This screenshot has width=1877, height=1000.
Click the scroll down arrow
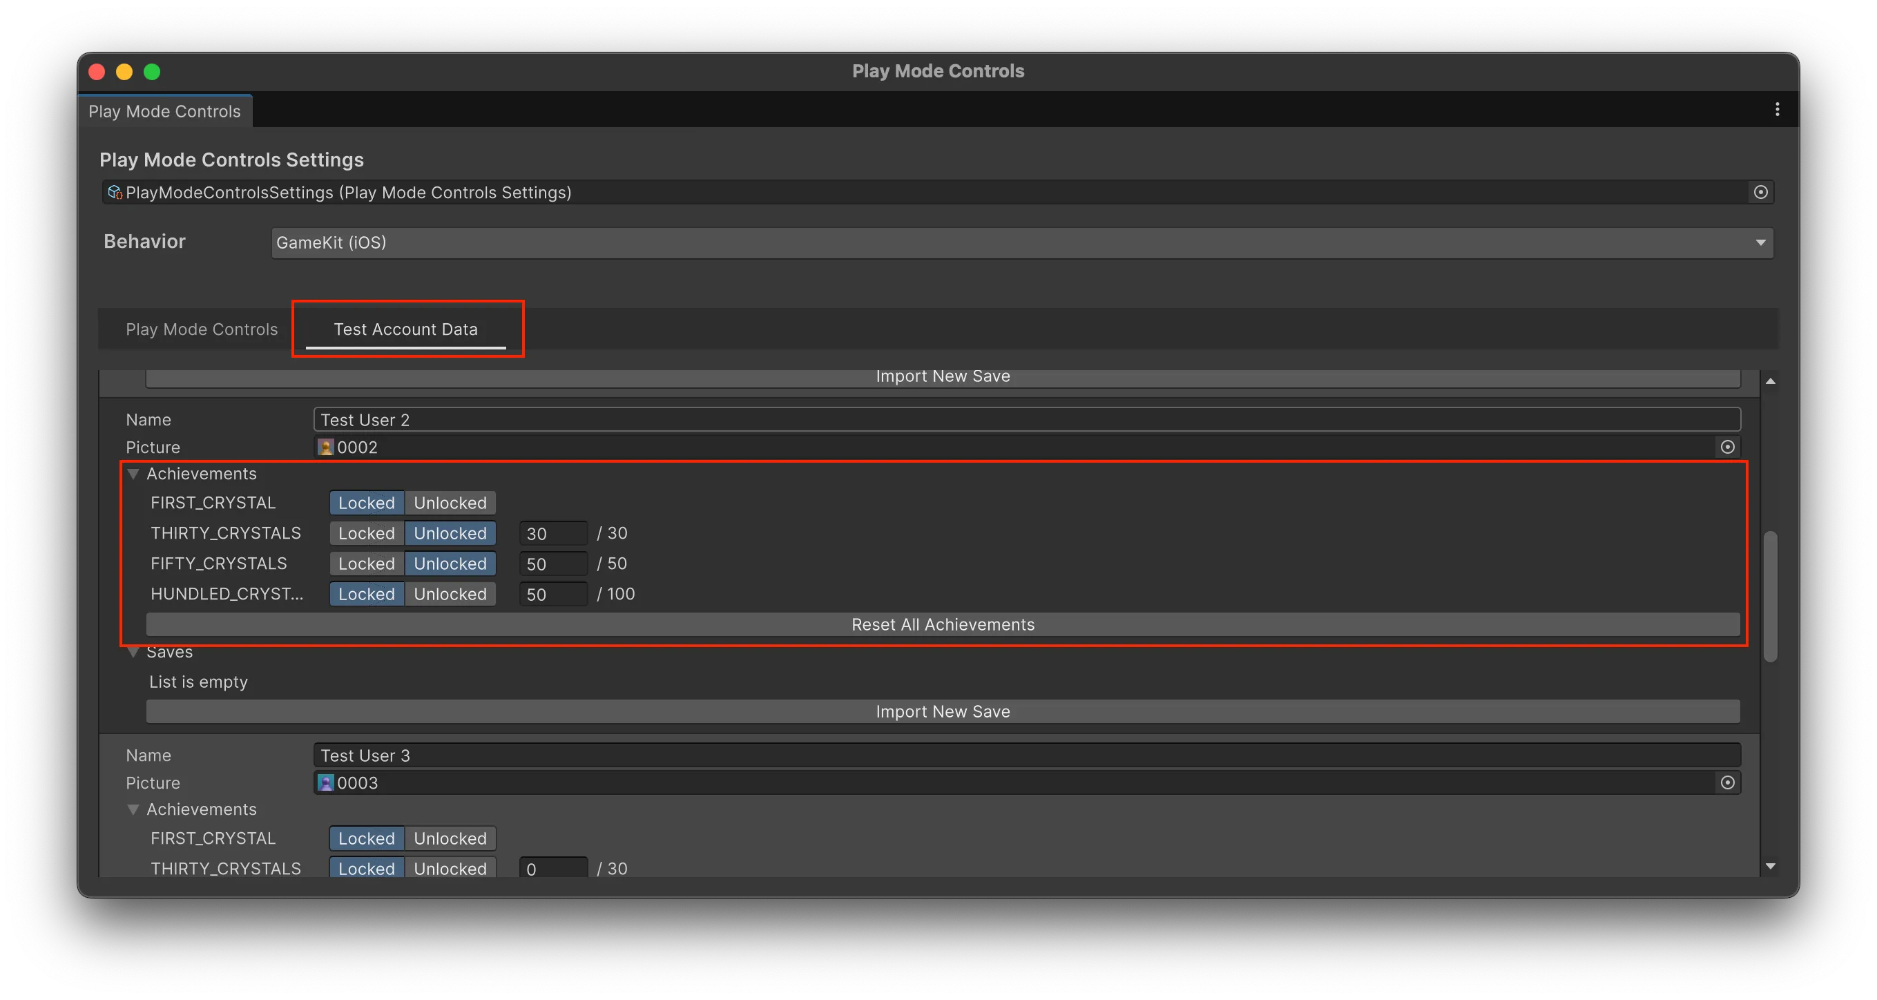[x=1770, y=866]
